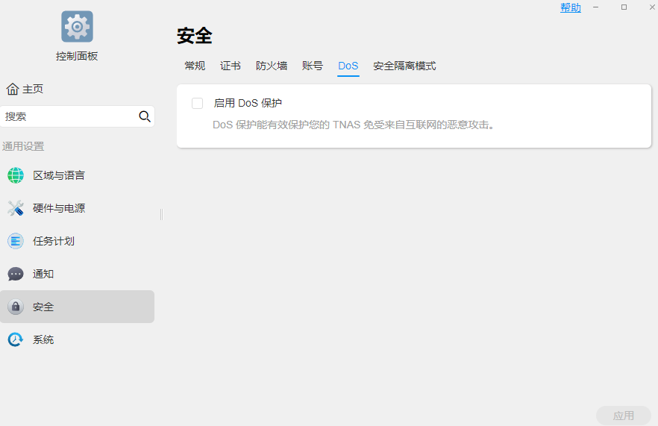The width and height of the screenshot is (658, 426).
Task: Click the 系统 clock-arrow icon
Action: [x=16, y=339]
